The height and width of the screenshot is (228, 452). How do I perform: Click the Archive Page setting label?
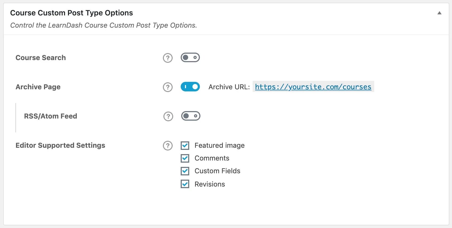pos(38,87)
